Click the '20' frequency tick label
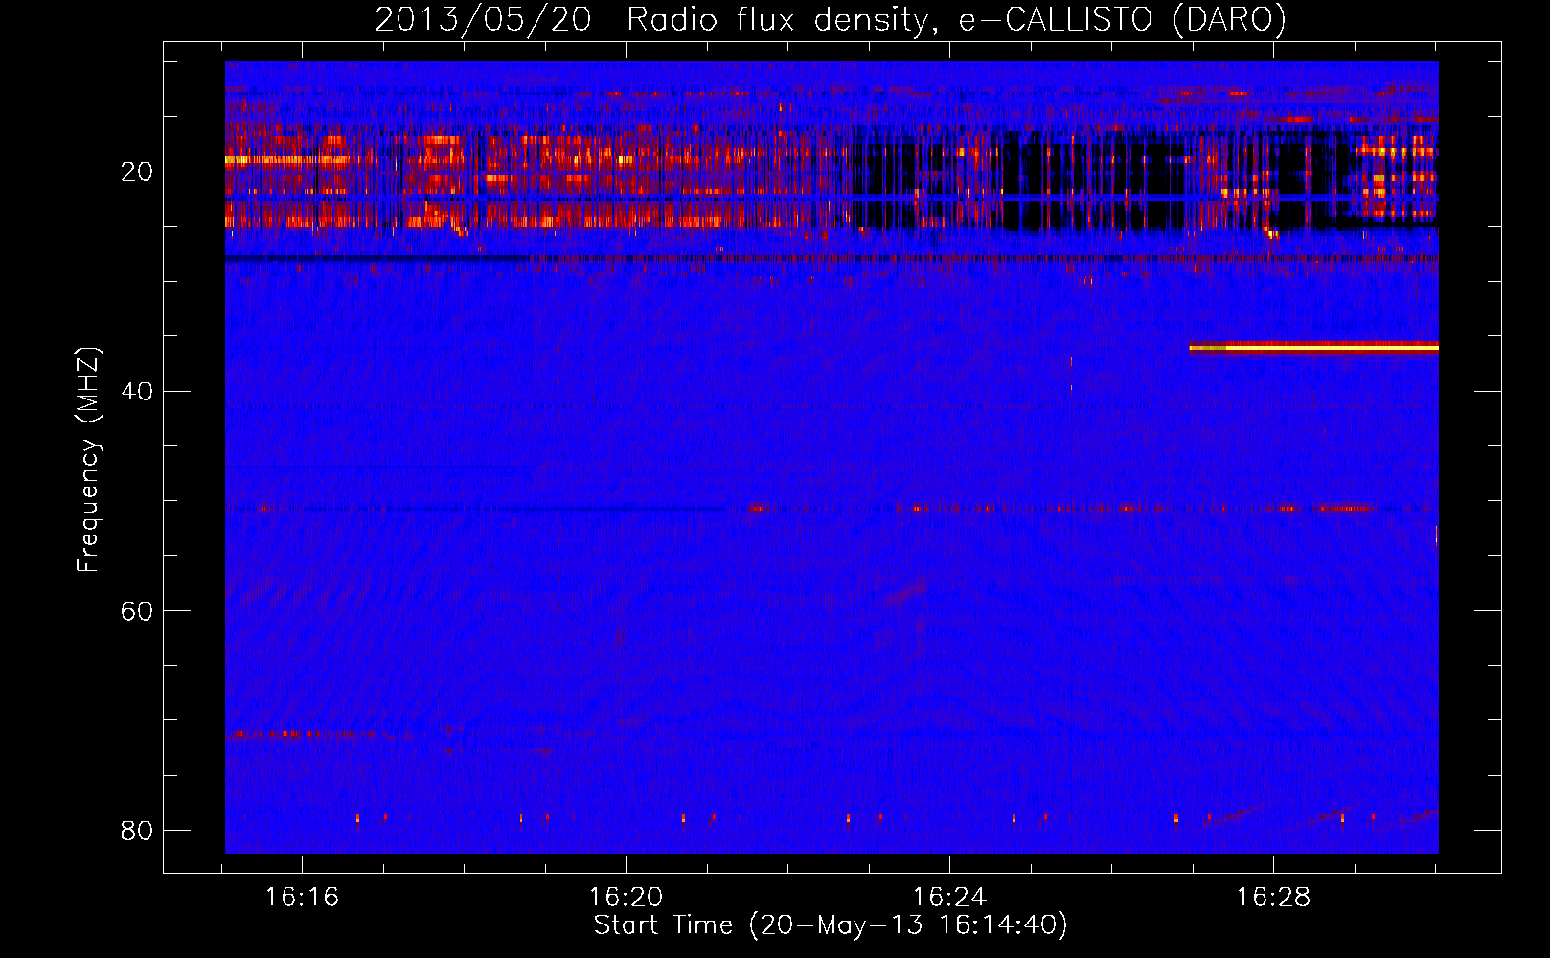The height and width of the screenshot is (958, 1550). tap(137, 172)
